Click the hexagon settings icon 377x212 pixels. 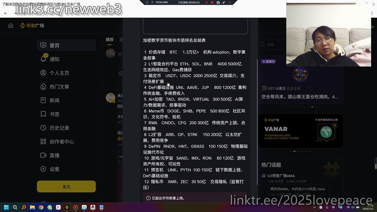point(43,169)
